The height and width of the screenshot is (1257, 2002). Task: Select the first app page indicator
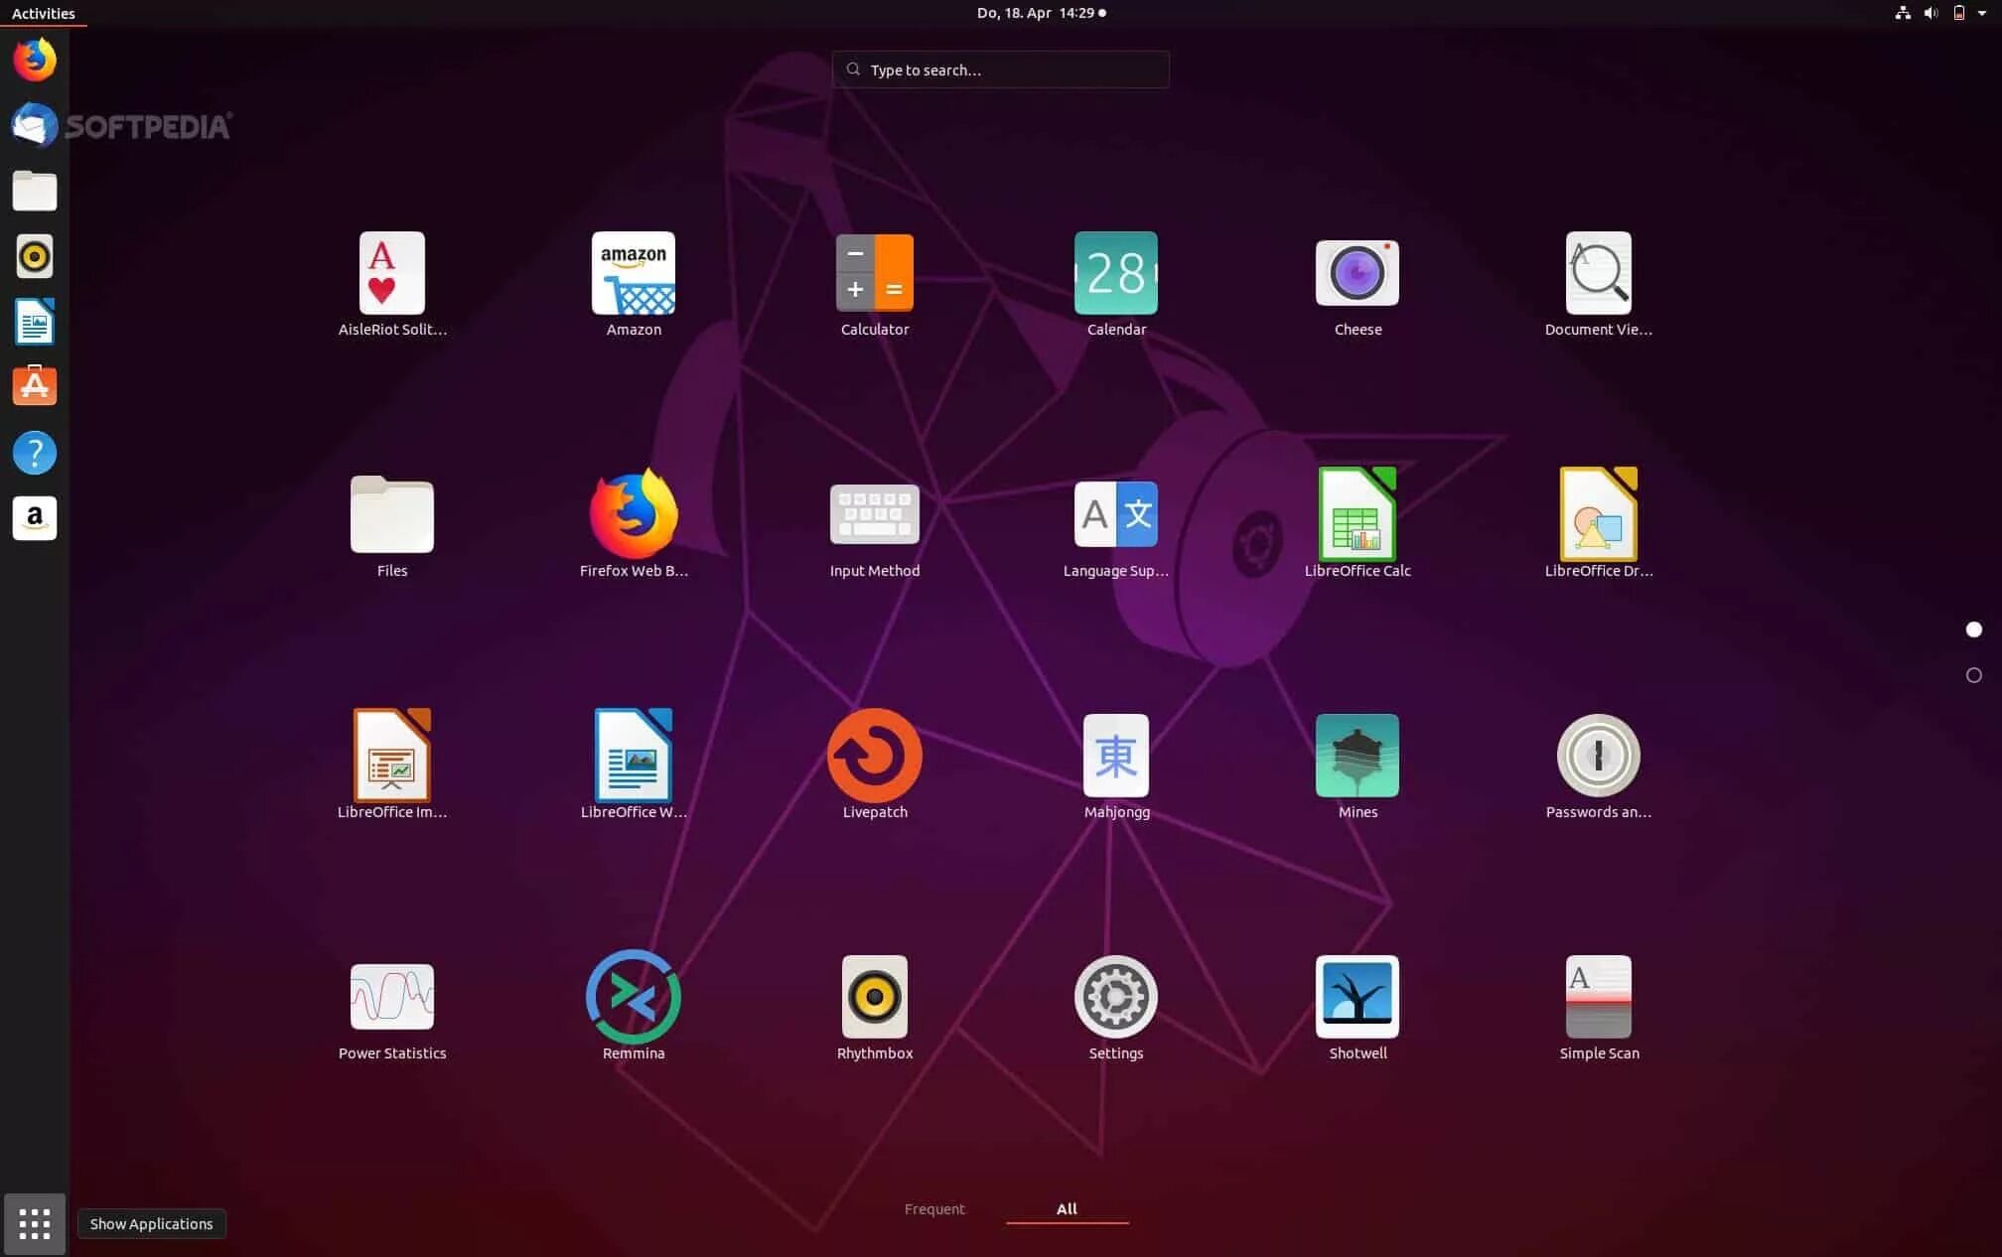[1973, 629]
